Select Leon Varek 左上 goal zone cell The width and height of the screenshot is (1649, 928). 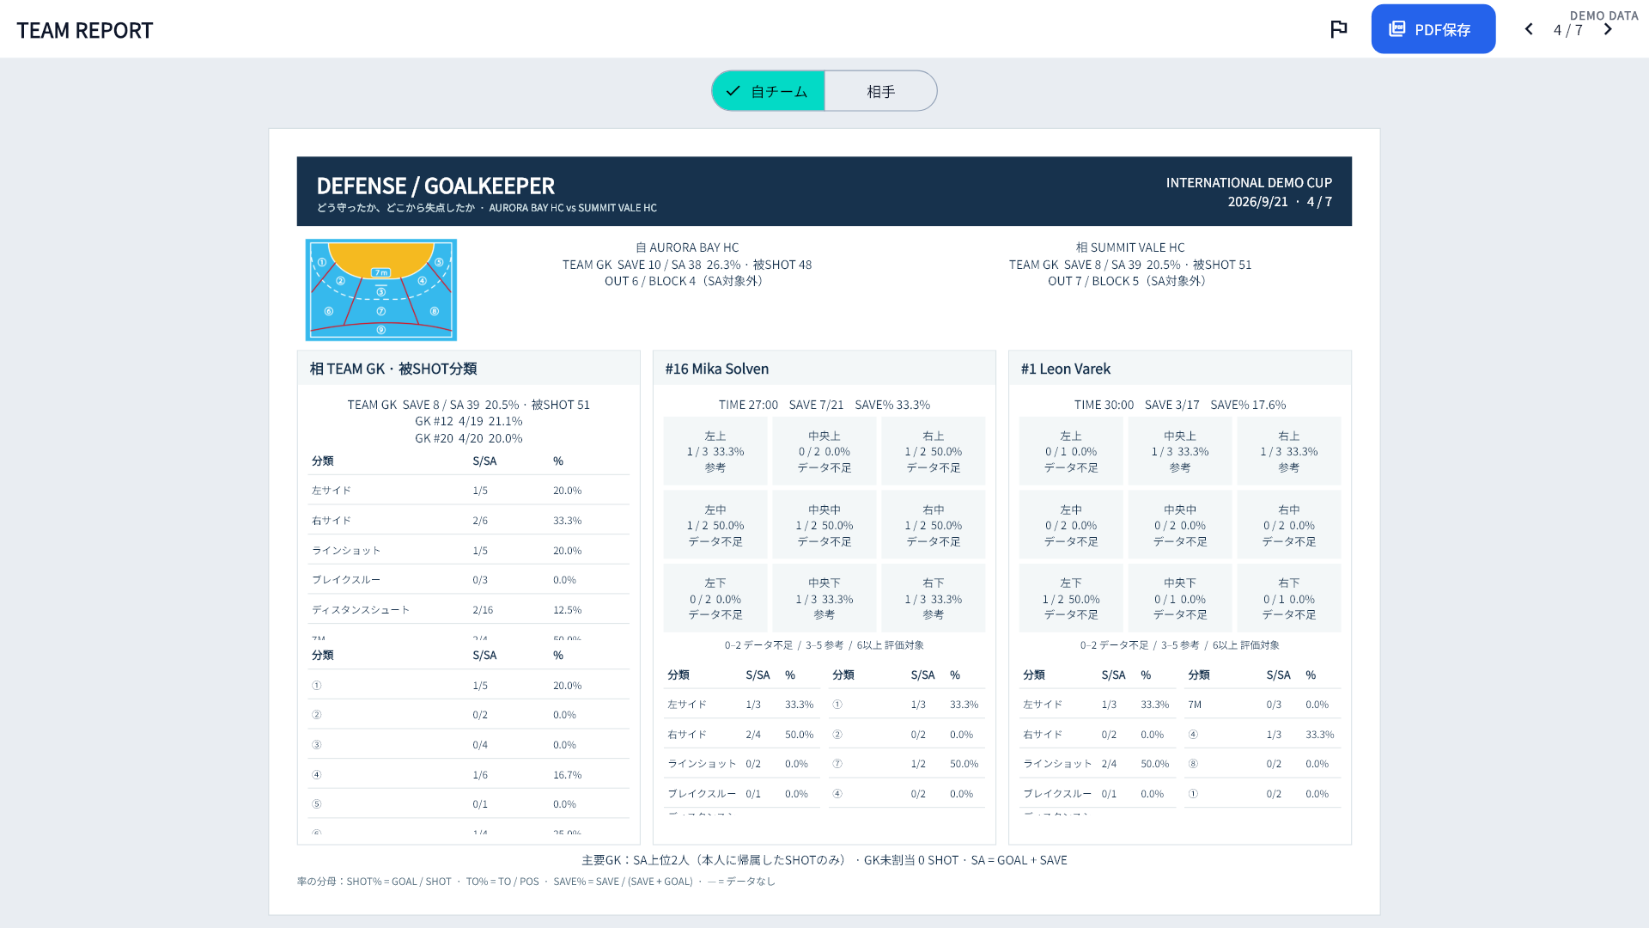coord(1071,451)
